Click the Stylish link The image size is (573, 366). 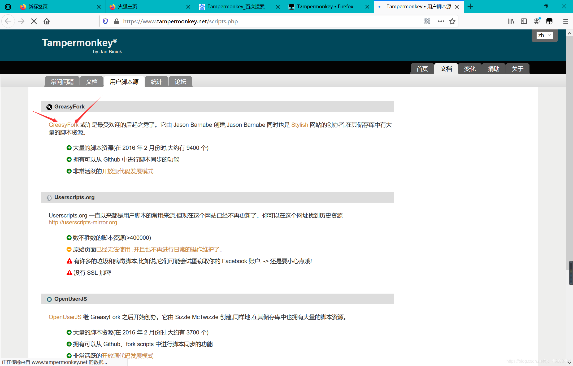click(299, 125)
